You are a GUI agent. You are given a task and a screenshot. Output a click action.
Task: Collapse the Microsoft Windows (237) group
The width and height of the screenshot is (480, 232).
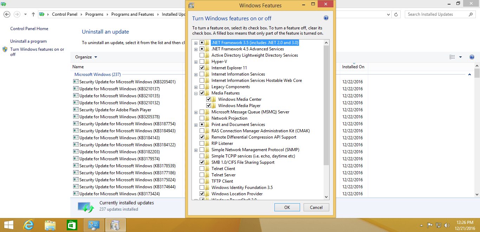click(470, 75)
